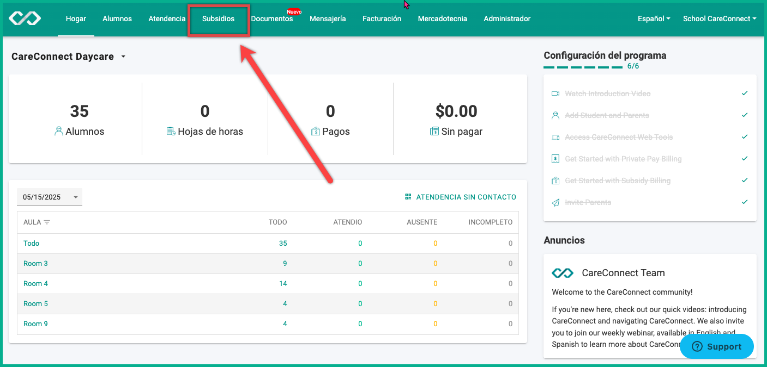
Task: Open the Facturación tab
Action: click(382, 18)
